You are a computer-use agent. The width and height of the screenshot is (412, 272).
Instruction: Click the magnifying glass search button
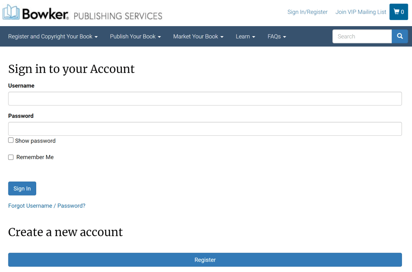(400, 36)
